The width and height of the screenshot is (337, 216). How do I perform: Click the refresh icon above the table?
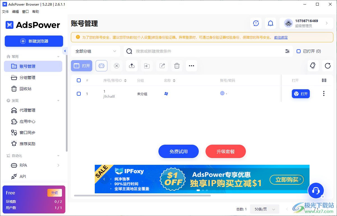[327, 66]
